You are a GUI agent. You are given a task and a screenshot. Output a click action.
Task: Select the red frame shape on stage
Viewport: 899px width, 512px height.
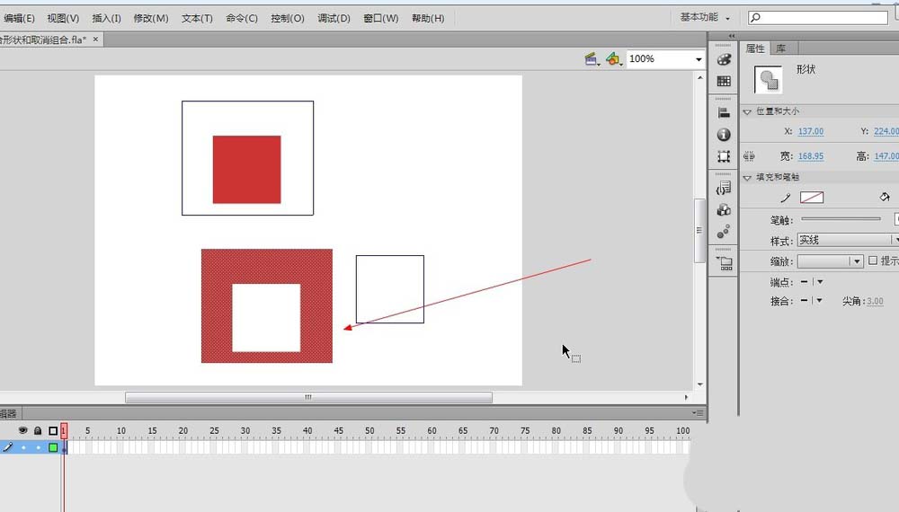[x=216, y=305]
